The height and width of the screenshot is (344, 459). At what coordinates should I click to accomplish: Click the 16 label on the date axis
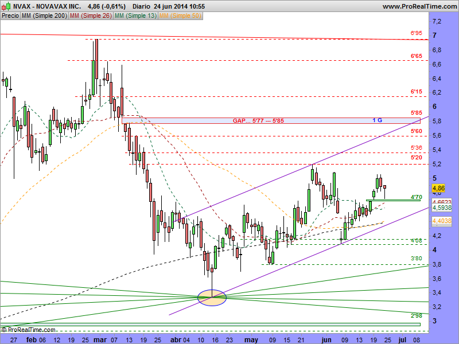[215, 340]
